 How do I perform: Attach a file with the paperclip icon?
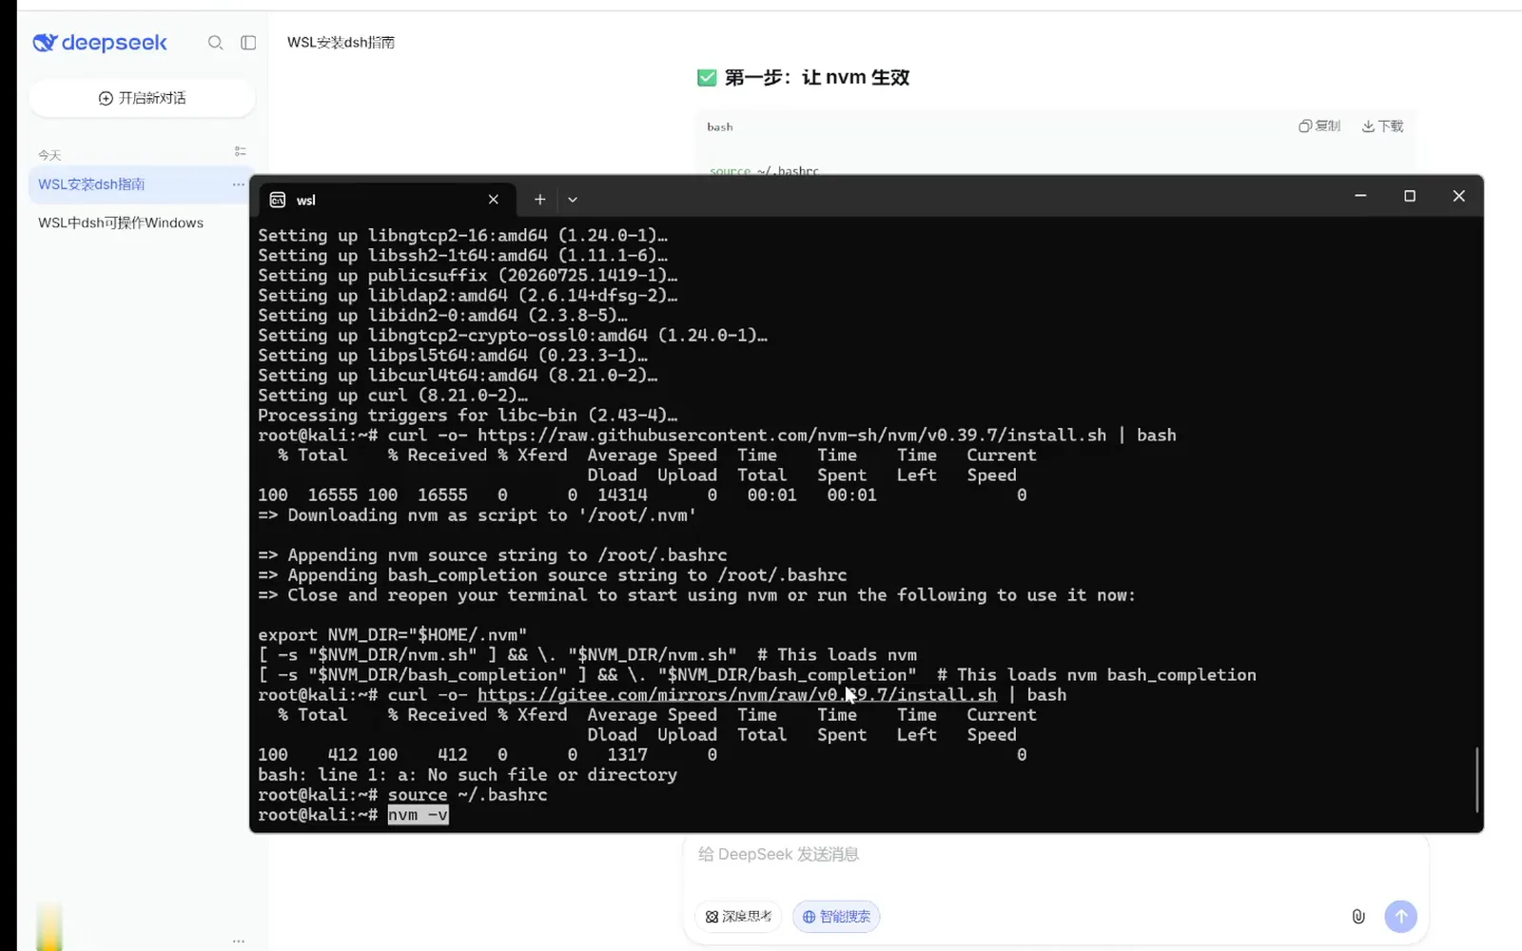coord(1358,917)
